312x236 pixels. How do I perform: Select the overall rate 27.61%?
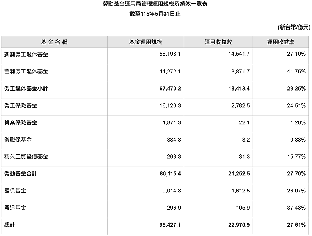coord(296,225)
